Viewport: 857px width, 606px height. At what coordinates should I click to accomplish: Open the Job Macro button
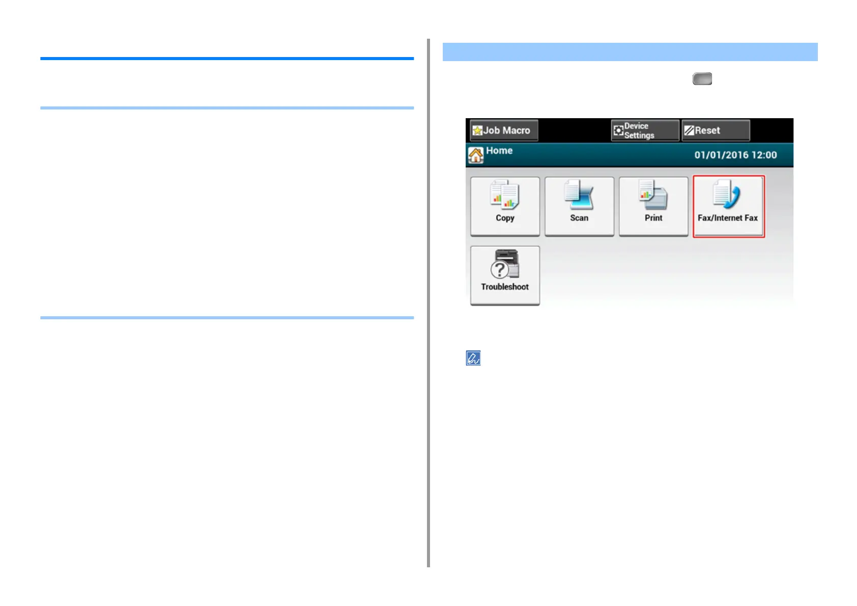coord(504,130)
